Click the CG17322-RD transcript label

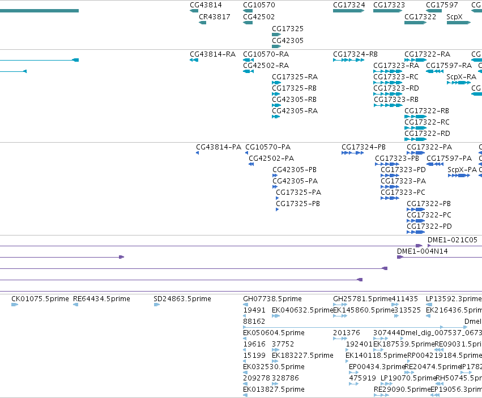click(x=427, y=134)
